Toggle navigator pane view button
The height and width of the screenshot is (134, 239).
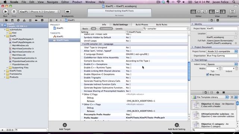[212, 12]
